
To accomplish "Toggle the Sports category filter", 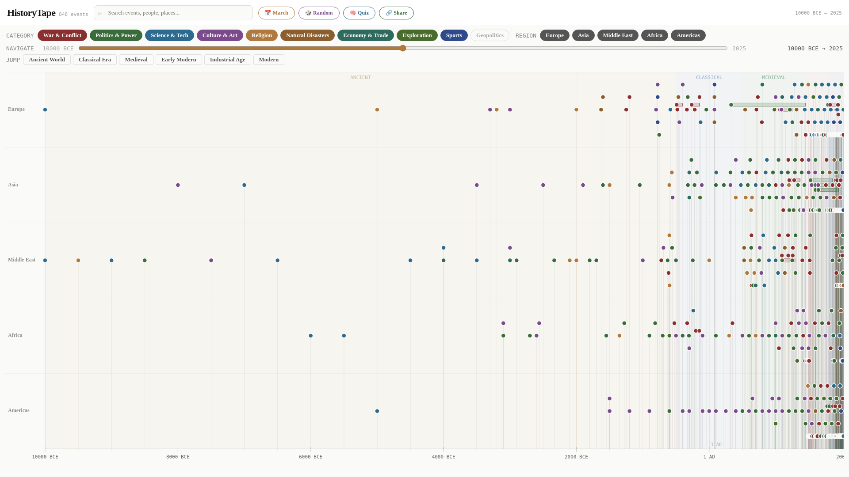I will [x=454, y=35].
